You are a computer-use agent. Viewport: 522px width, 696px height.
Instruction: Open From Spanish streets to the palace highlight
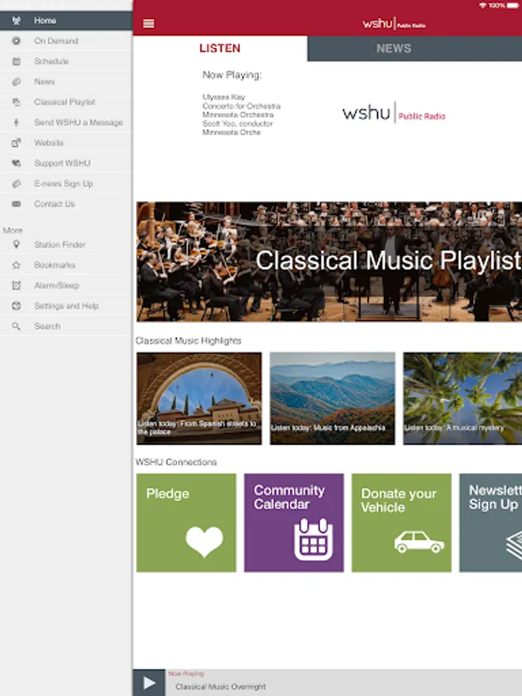tap(199, 398)
